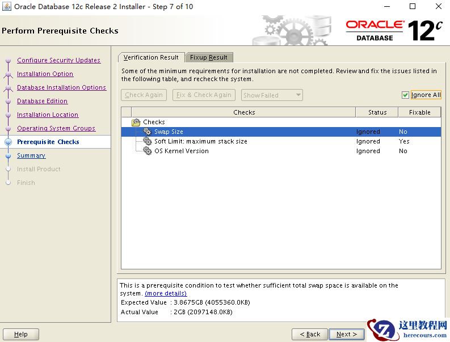450x342 pixels.
Task: Click the Summary step bullet
Action: pyautogui.click(x=9, y=156)
